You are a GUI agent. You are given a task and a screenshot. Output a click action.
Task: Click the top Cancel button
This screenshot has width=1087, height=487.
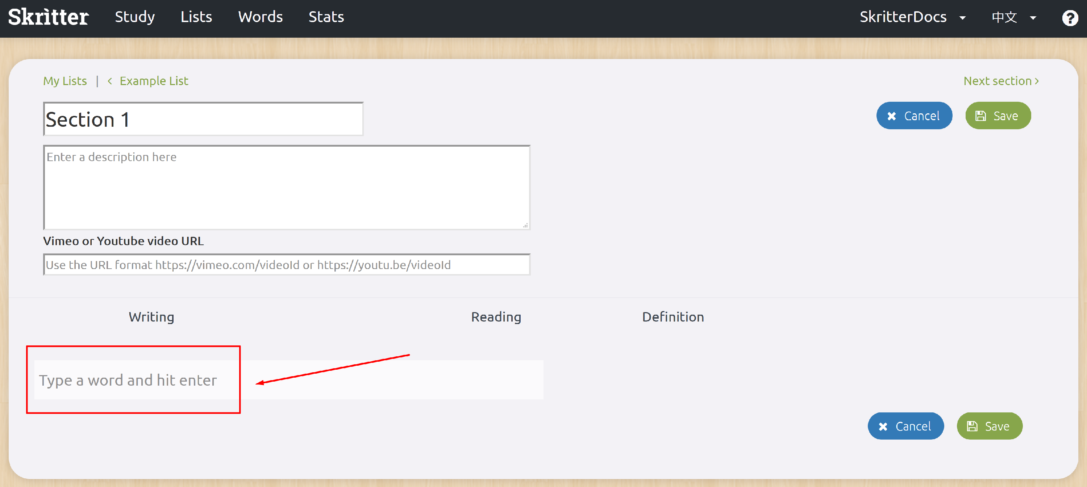click(914, 116)
